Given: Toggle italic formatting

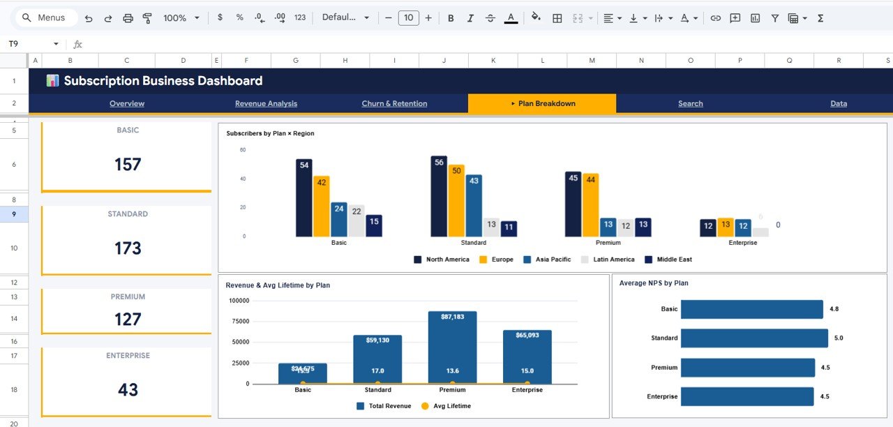Looking at the screenshot, I should 470,17.
